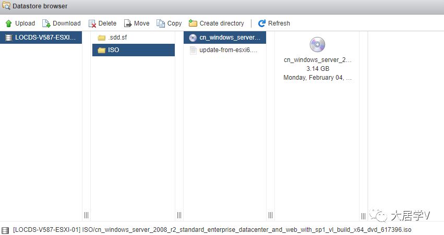Click the Copy documents icon
444x235 pixels.
(161, 23)
